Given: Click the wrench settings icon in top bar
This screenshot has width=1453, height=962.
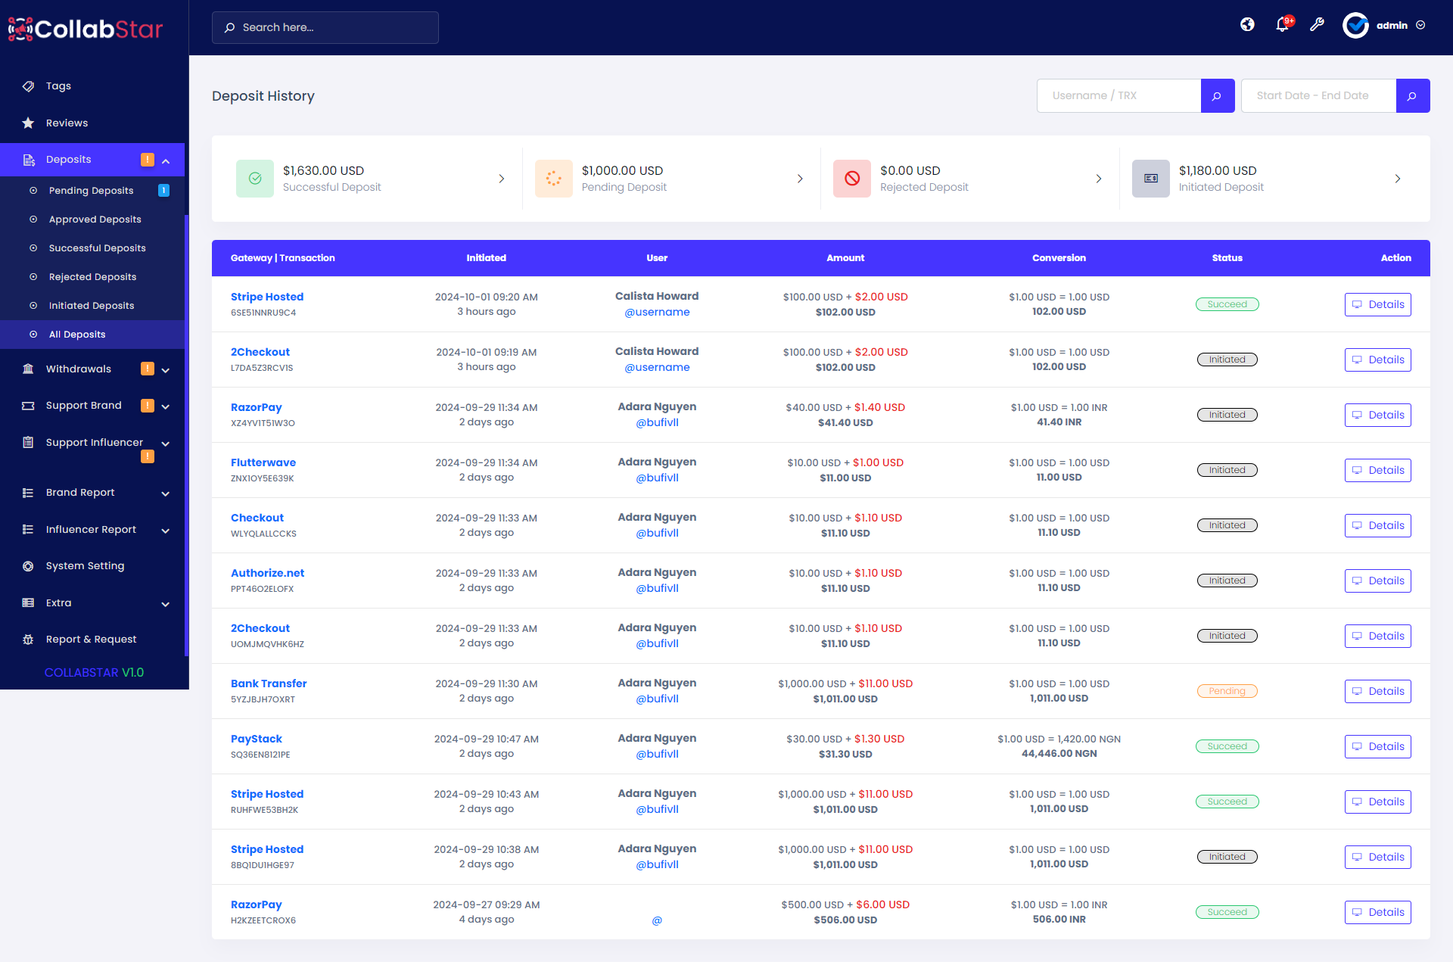Looking at the screenshot, I should pyautogui.click(x=1318, y=25).
